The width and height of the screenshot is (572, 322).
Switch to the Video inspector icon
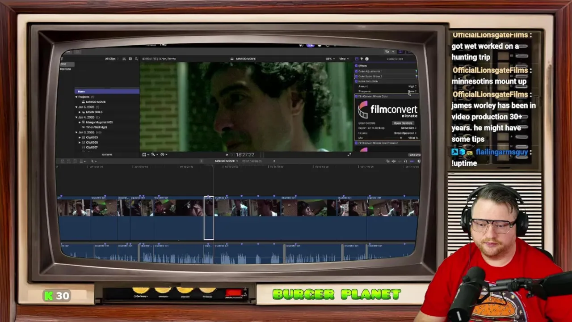coord(357,59)
